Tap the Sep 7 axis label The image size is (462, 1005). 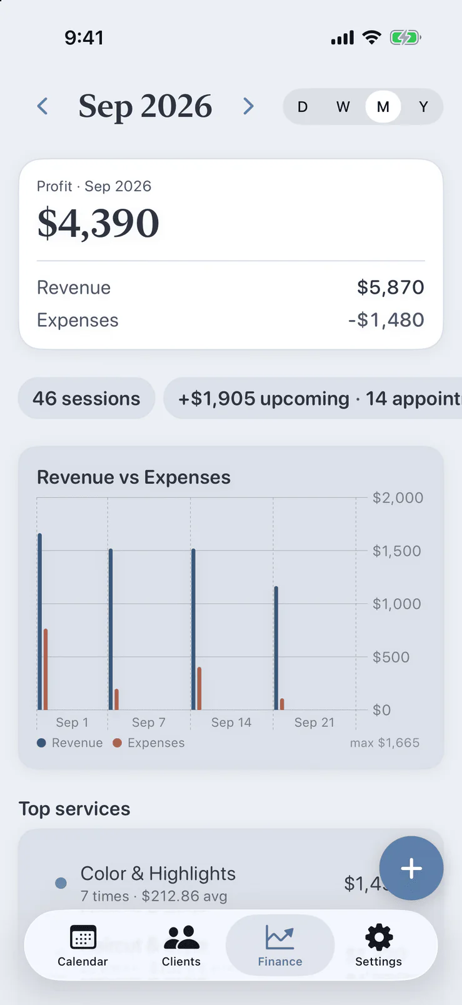[149, 722]
